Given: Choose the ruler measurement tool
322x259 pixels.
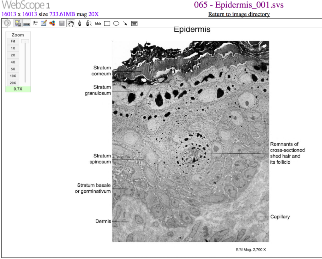Looking at the screenshot, I should [98, 23].
